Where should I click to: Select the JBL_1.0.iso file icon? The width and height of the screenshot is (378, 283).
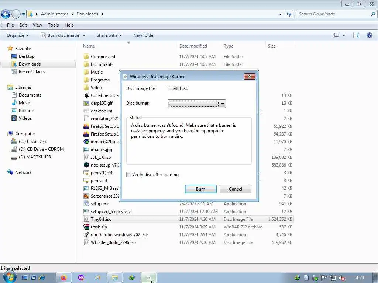pyautogui.click(x=86, y=157)
